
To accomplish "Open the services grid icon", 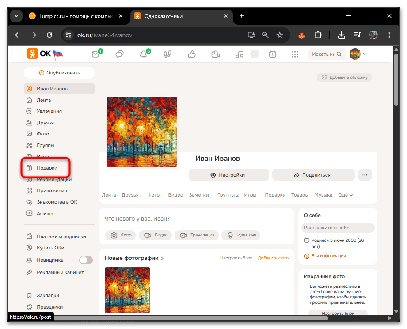I will tap(295, 54).
